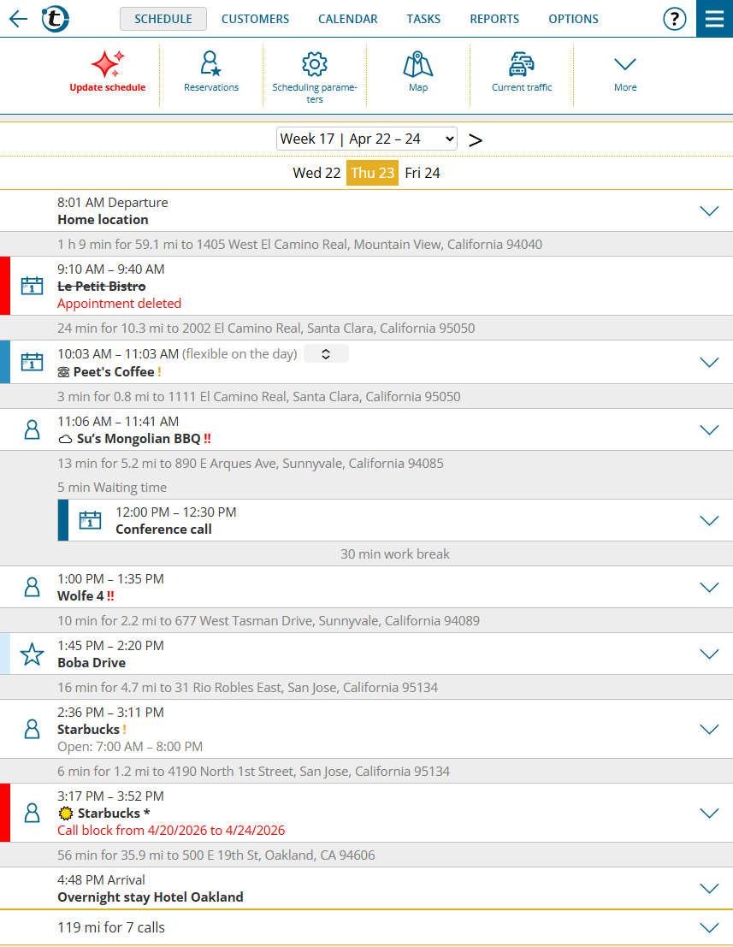Image resolution: width=733 pixels, height=947 pixels.
Task: Open the week selector dropdown
Action: pos(366,139)
